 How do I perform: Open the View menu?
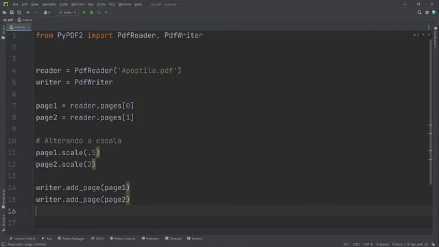[x=34, y=4]
